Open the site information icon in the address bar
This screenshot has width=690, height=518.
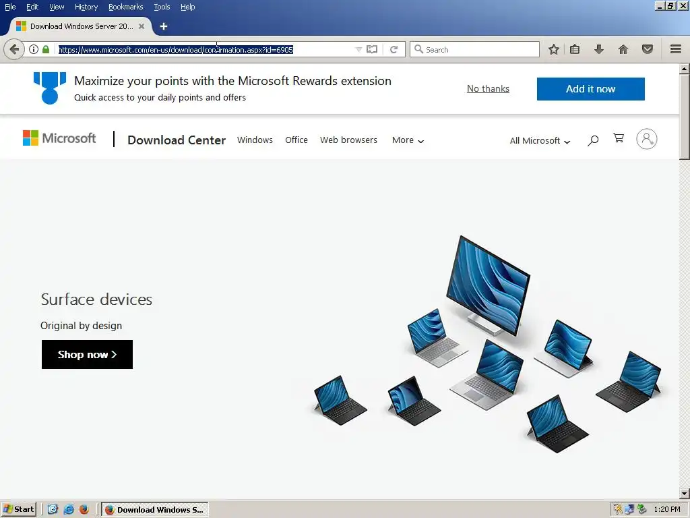(34, 49)
